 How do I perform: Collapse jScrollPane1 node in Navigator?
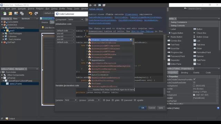[x=3, y=81]
